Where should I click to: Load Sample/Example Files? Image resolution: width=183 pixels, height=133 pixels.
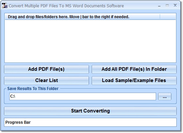[x=134, y=80]
